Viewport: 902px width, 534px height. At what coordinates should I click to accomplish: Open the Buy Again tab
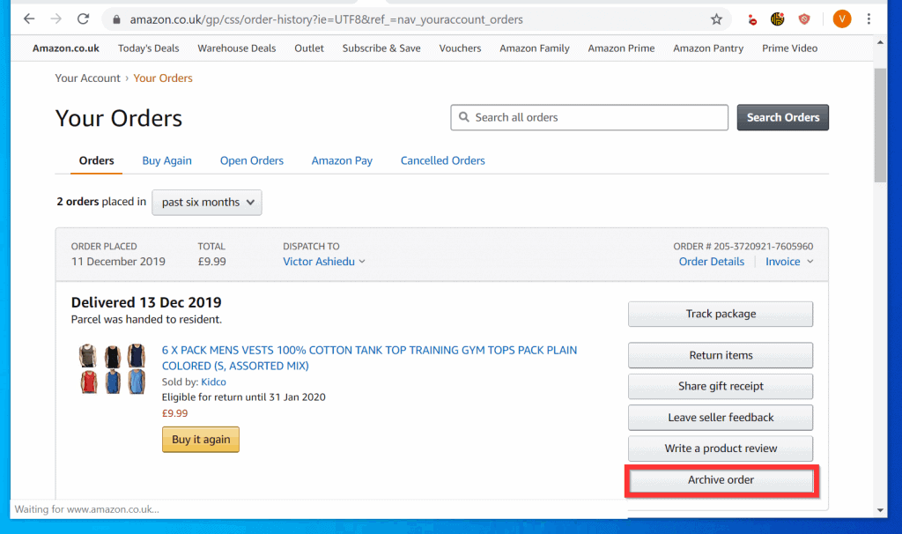pos(166,160)
